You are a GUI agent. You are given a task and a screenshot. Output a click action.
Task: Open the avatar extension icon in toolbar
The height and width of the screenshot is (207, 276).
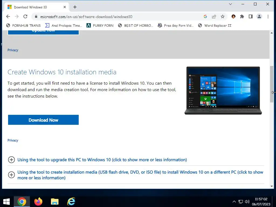tap(233, 16)
